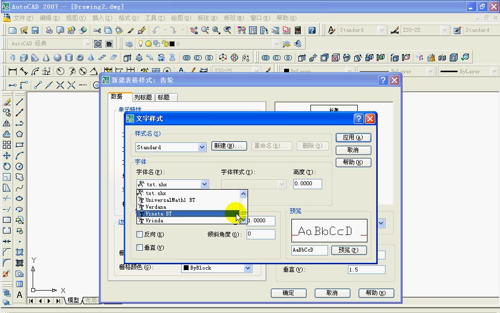Open the Multiline Text tool
Screen dimensions: 500x313
(x=19, y=294)
